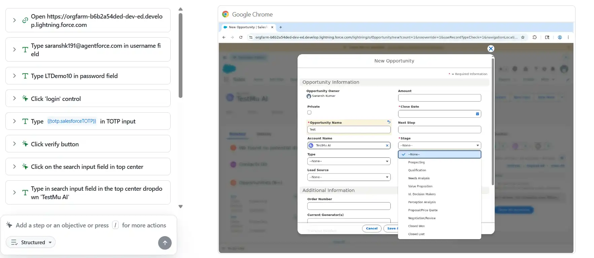594x258 pixels.
Task: Click the Opportunity Name field containing Test
Action: coord(349,130)
